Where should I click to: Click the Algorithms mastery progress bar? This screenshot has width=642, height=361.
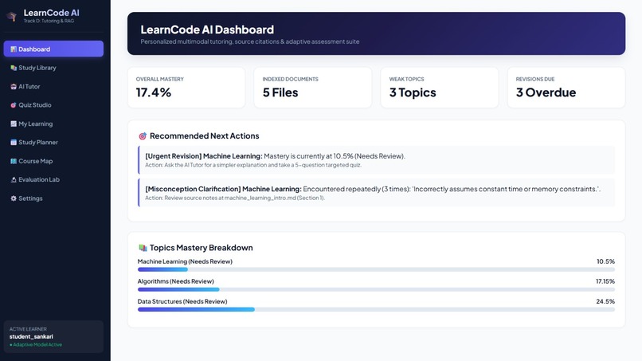click(376, 289)
